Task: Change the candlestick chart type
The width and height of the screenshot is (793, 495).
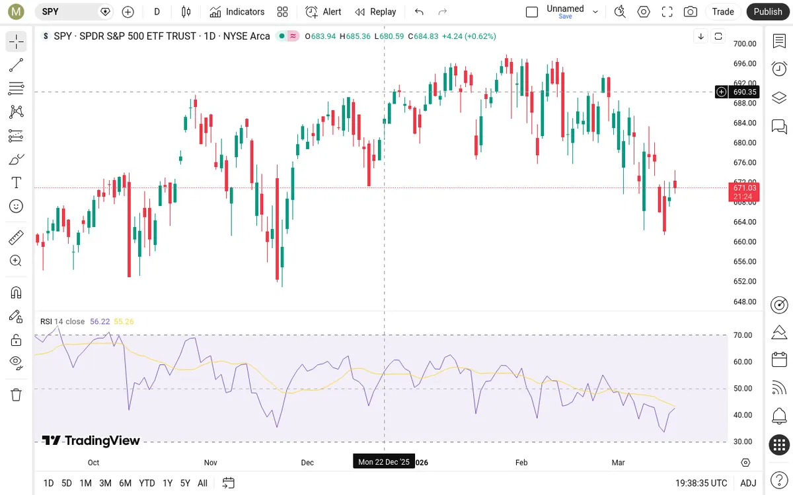Action: tap(186, 11)
